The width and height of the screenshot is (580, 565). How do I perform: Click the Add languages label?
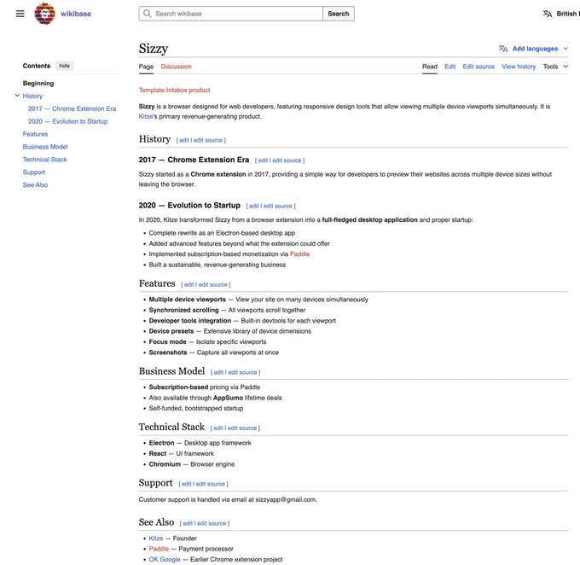pyautogui.click(x=535, y=49)
